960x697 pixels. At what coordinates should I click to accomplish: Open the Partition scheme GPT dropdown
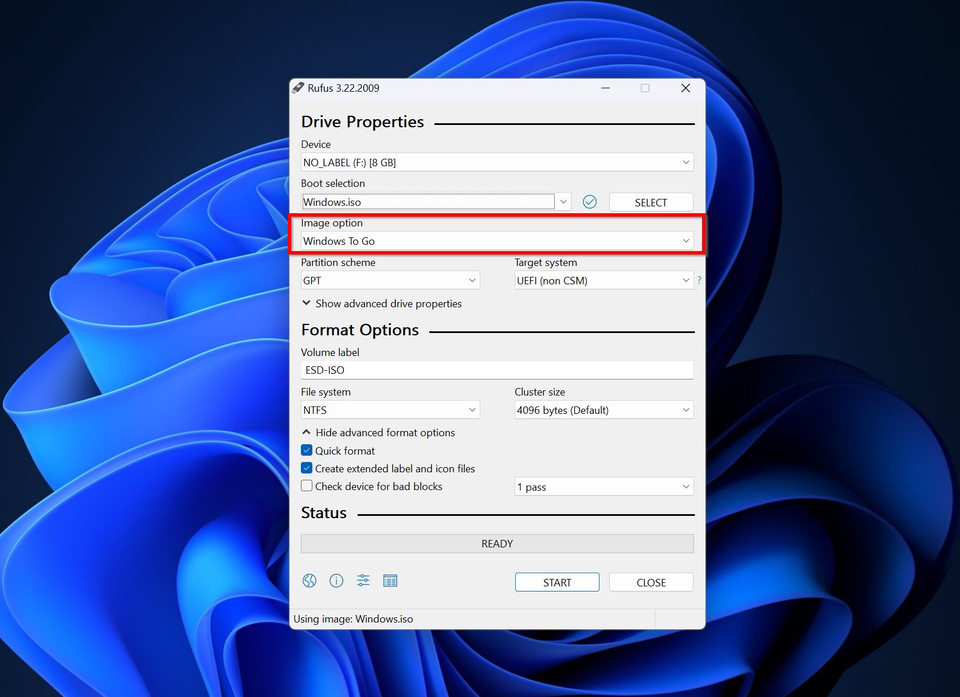[x=390, y=280]
